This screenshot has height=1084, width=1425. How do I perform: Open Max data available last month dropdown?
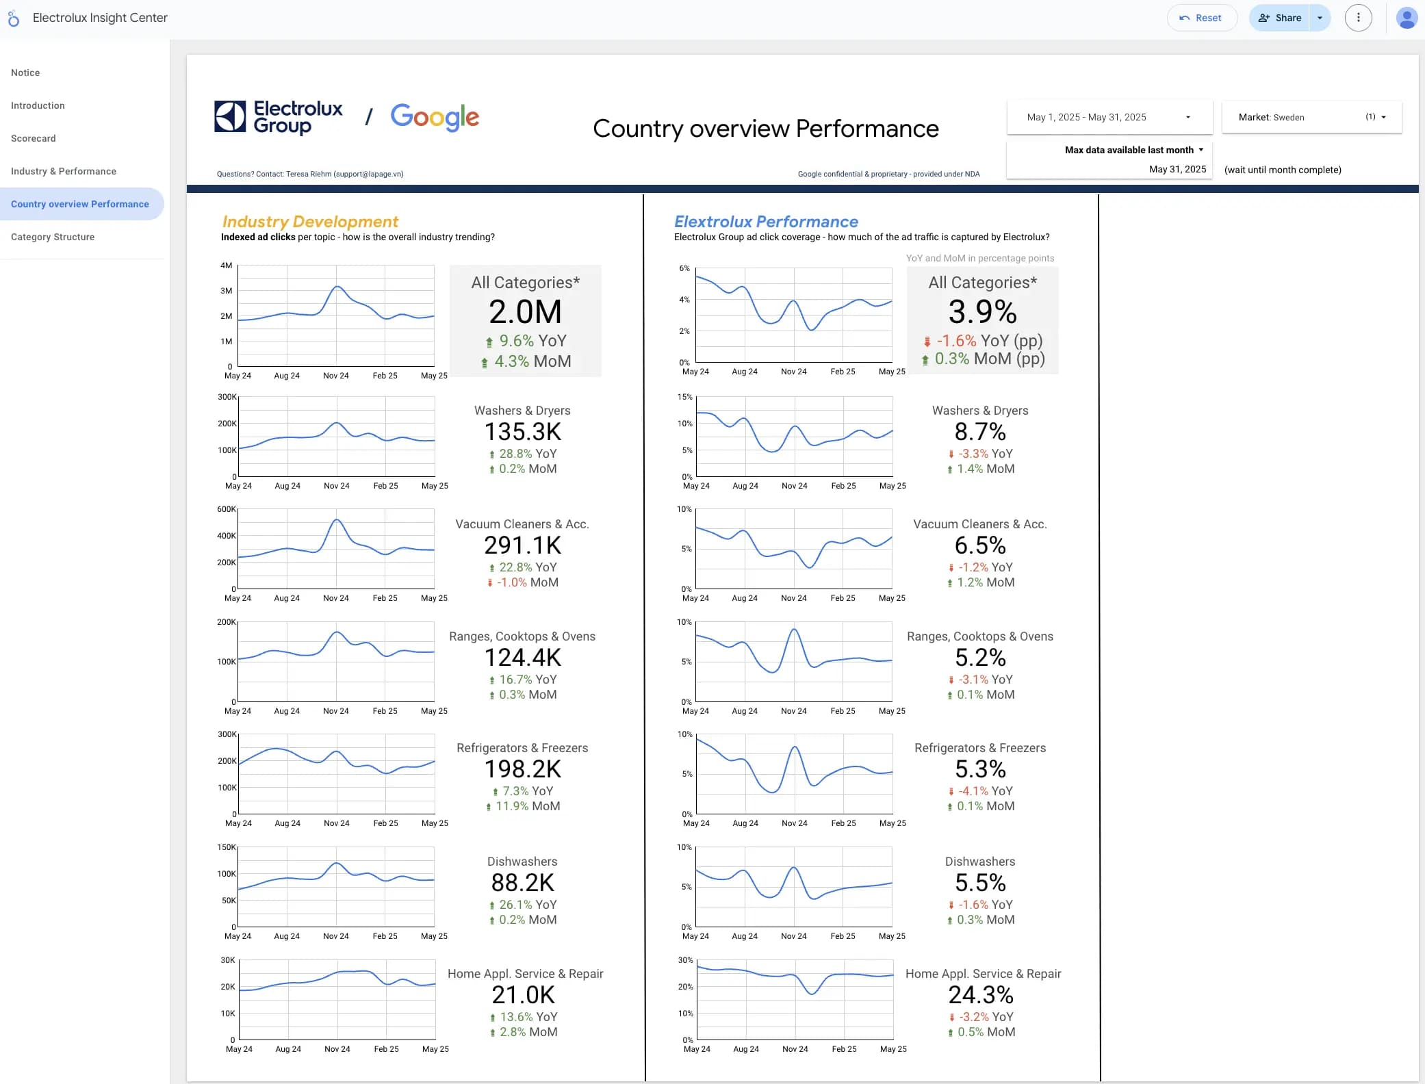pyautogui.click(x=1133, y=150)
